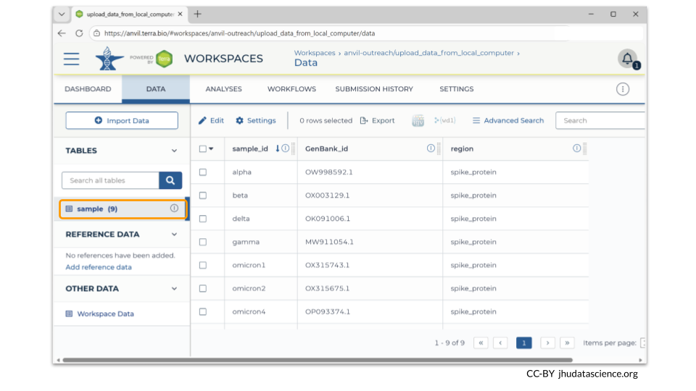696x391 pixels.
Task: Select the omicron1 row checkbox
Action: pyautogui.click(x=203, y=265)
